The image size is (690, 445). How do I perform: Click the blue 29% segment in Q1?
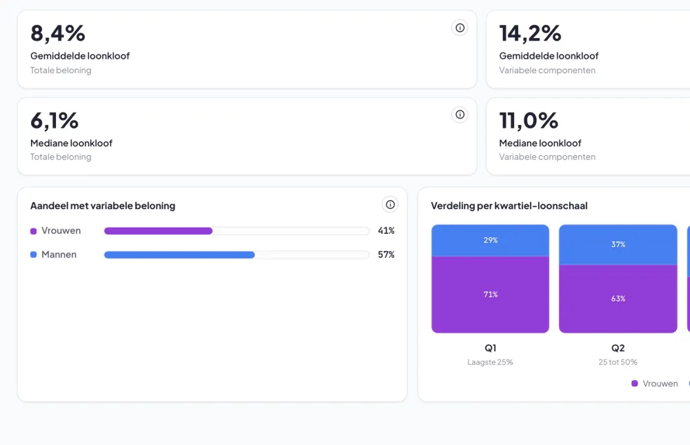[490, 240]
